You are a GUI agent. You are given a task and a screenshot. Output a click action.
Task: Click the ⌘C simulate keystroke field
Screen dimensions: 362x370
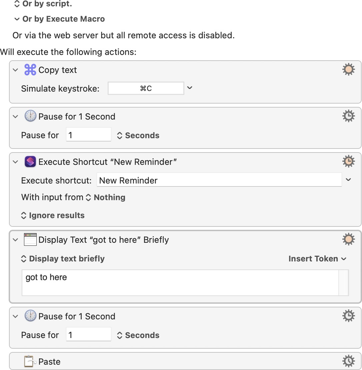tap(146, 88)
